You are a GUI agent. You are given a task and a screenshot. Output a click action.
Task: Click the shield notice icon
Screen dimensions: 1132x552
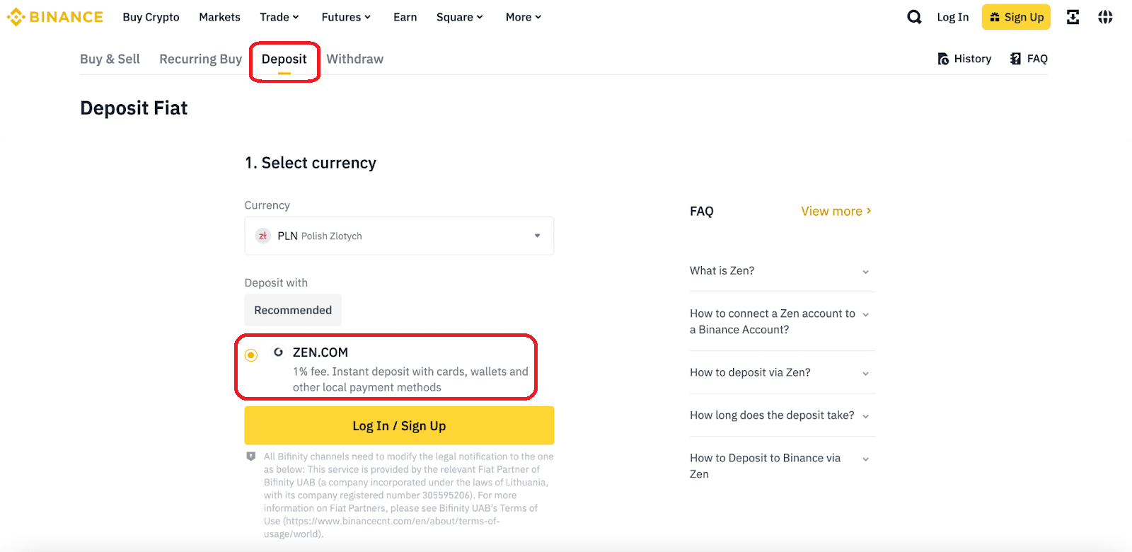[x=250, y=456]
